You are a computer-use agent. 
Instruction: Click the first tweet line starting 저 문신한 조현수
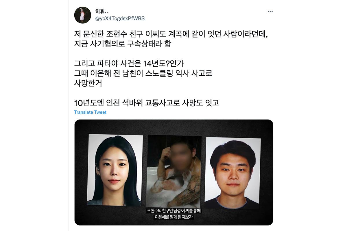[171, 35]
